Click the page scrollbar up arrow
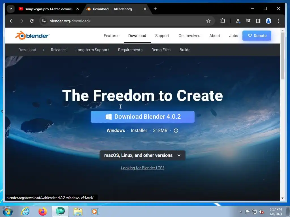Screen dimensions: 290x217 click(x=282, y=30)
